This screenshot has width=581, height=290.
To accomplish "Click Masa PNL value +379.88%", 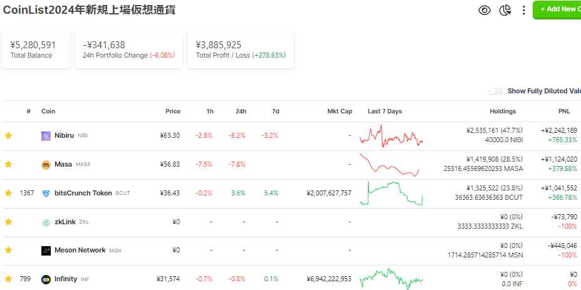I will coord(562,168).
